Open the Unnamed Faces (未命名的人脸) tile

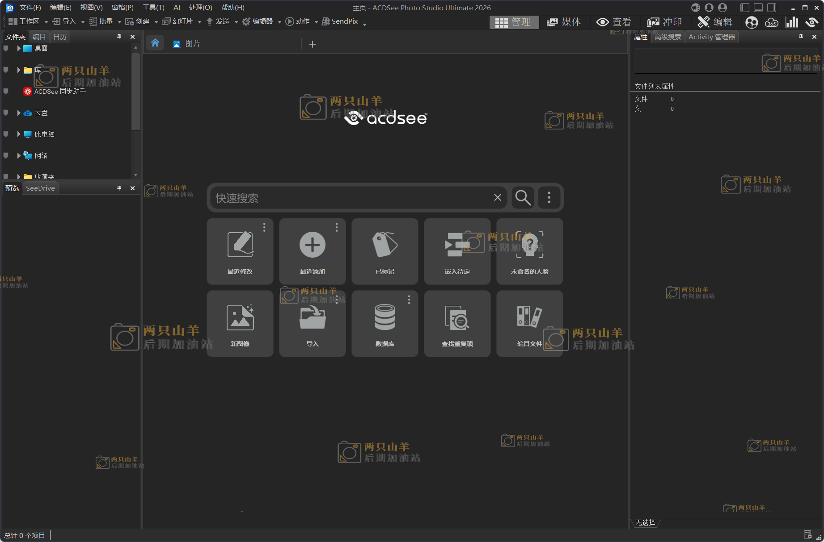529,251
